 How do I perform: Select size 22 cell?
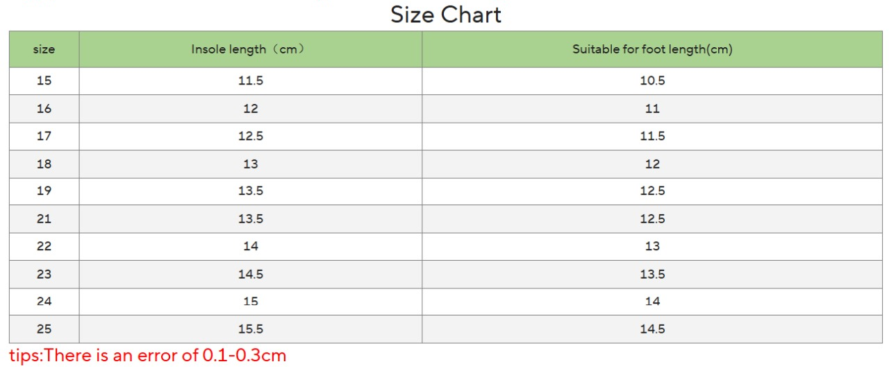tap(44, 246)
